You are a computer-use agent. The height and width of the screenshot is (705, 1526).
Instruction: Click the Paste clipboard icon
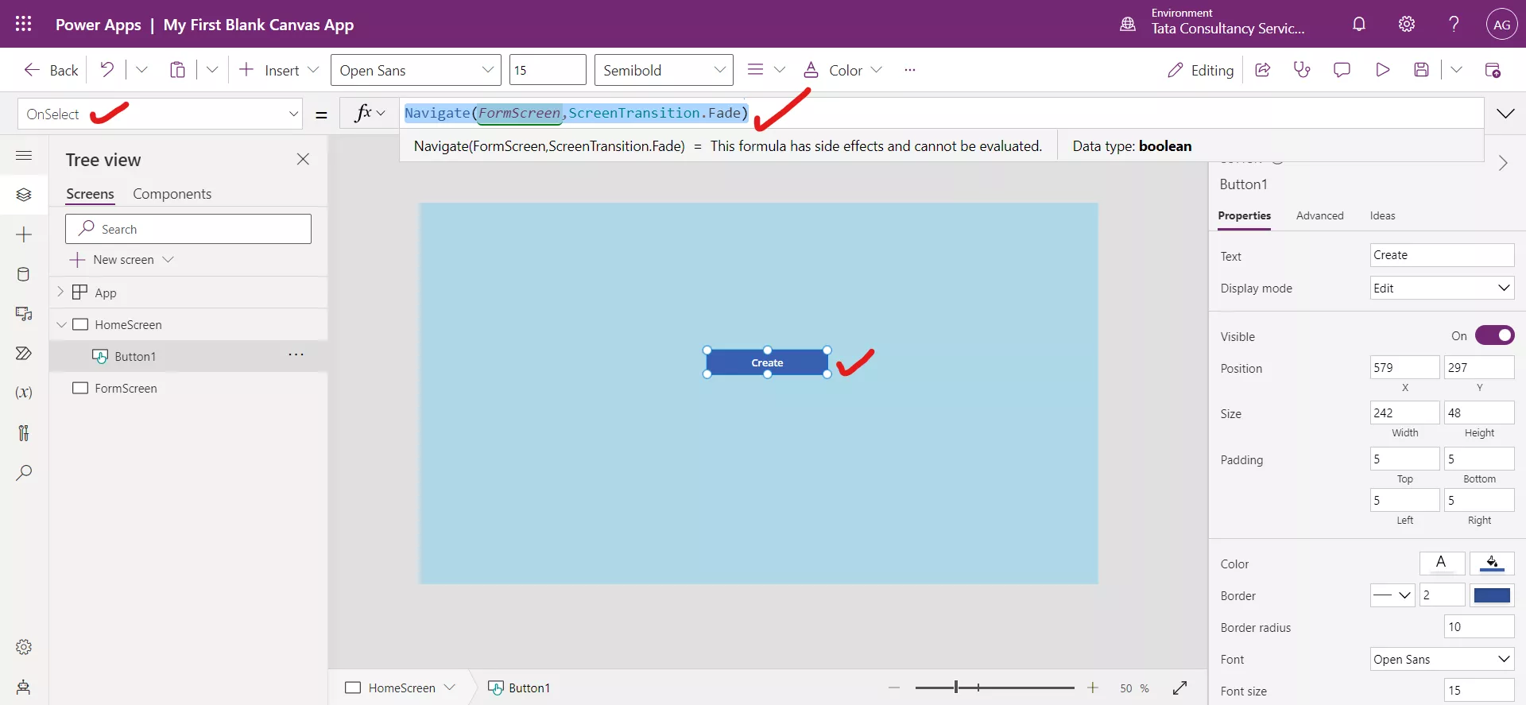point(177,70)
